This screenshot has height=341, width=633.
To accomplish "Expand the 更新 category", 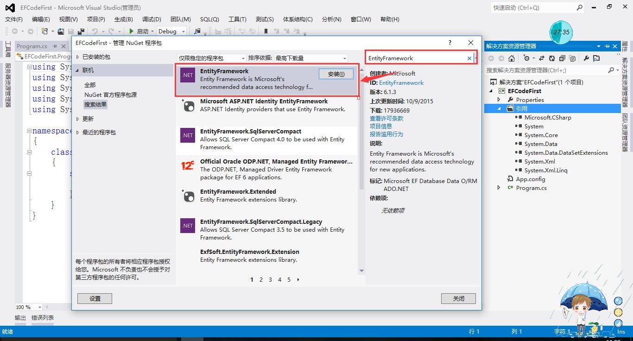I will [x=77, y=119].
